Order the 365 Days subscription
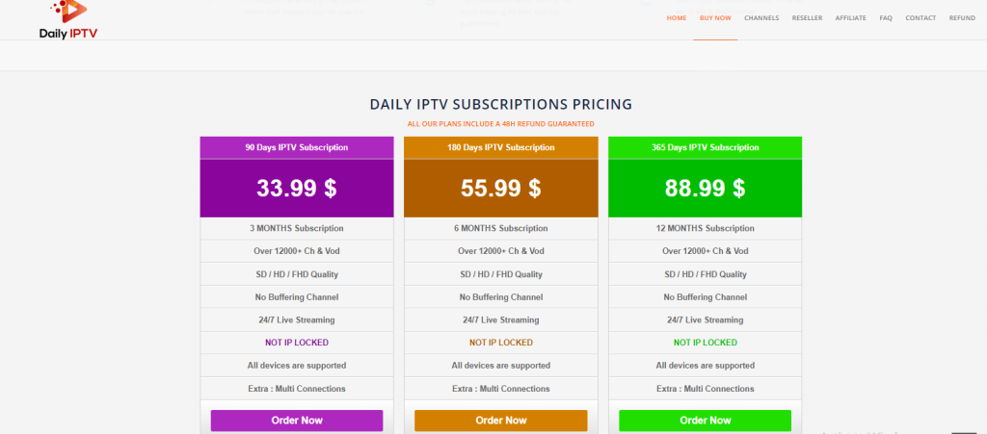 pos(706,421)
